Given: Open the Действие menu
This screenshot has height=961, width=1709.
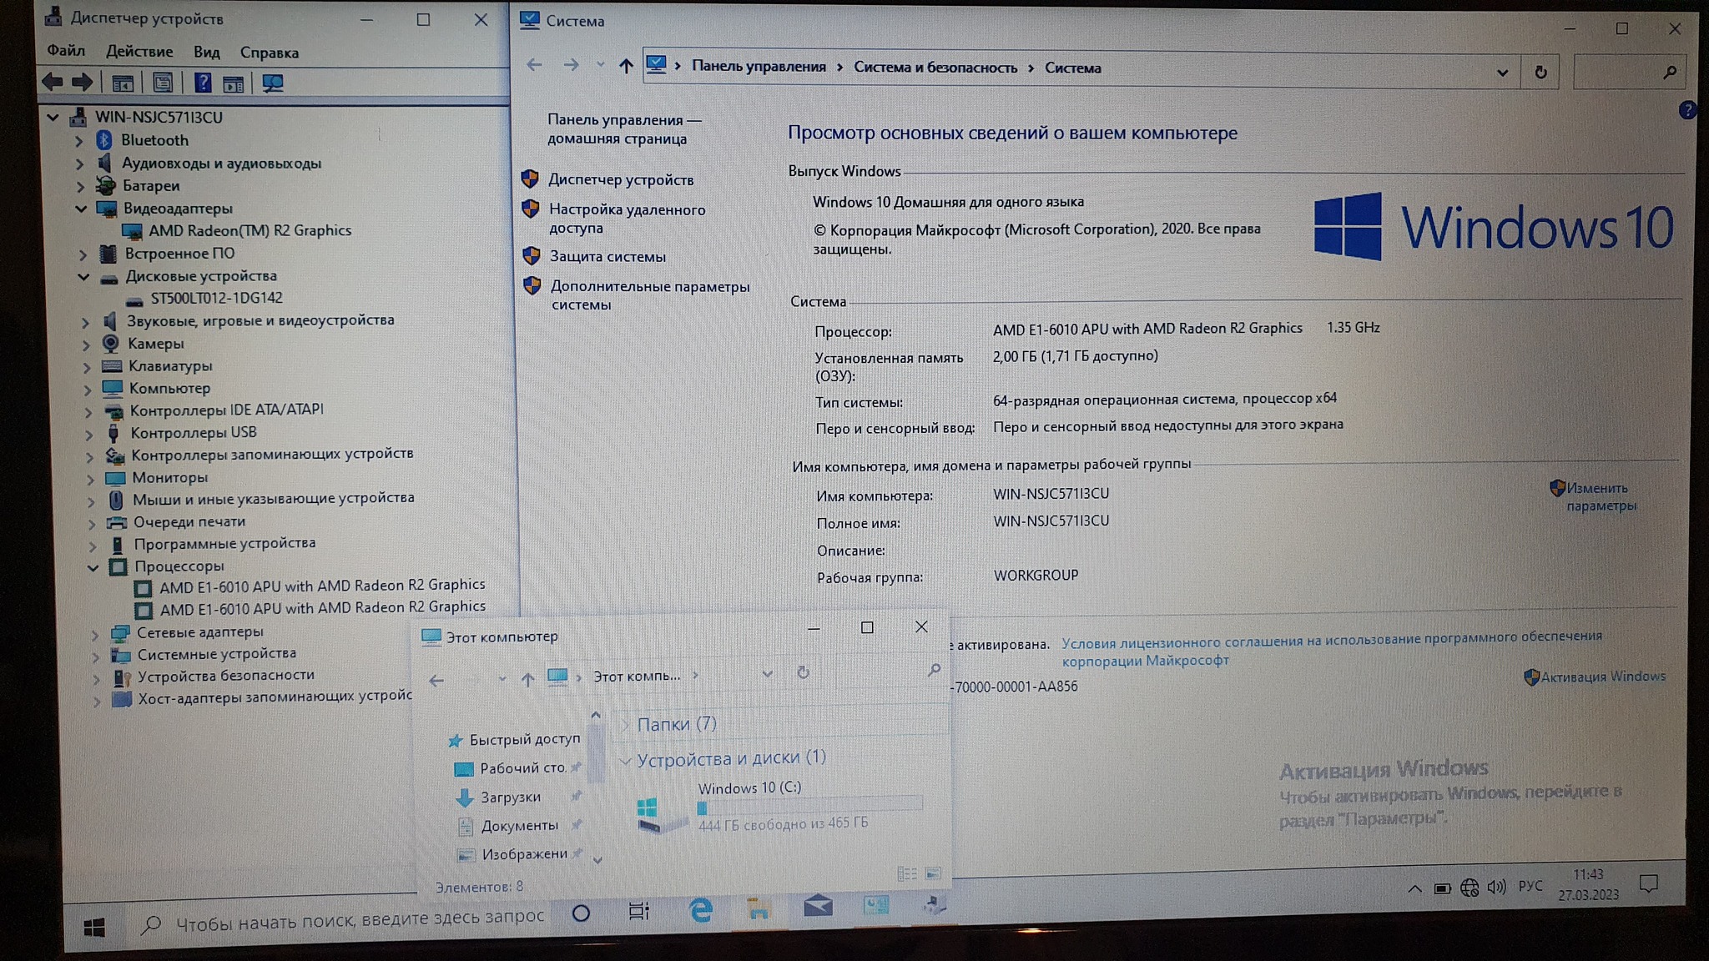Looking at the screenshot, I should pos(139,52).
